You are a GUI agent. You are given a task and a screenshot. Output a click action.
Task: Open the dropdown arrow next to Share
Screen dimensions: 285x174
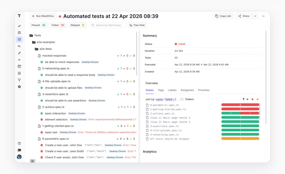[255, 16]
